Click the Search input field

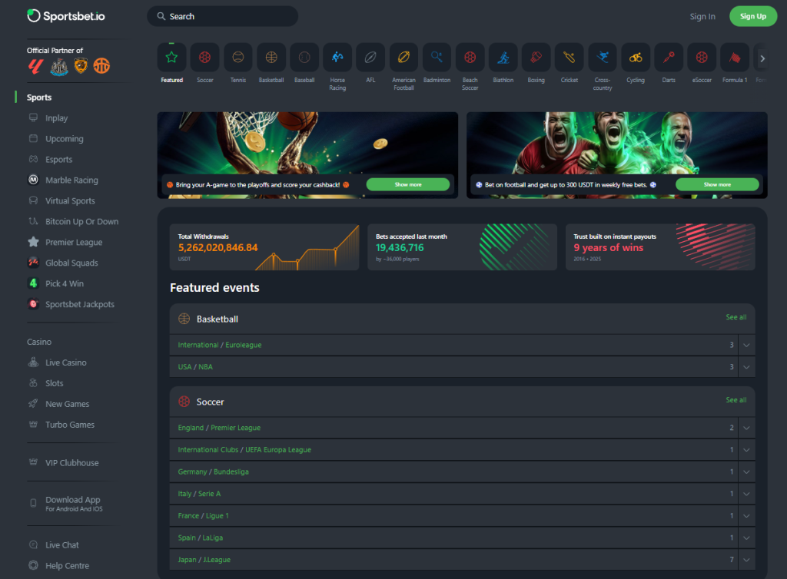pyautogui.click(x=223, y=16)
